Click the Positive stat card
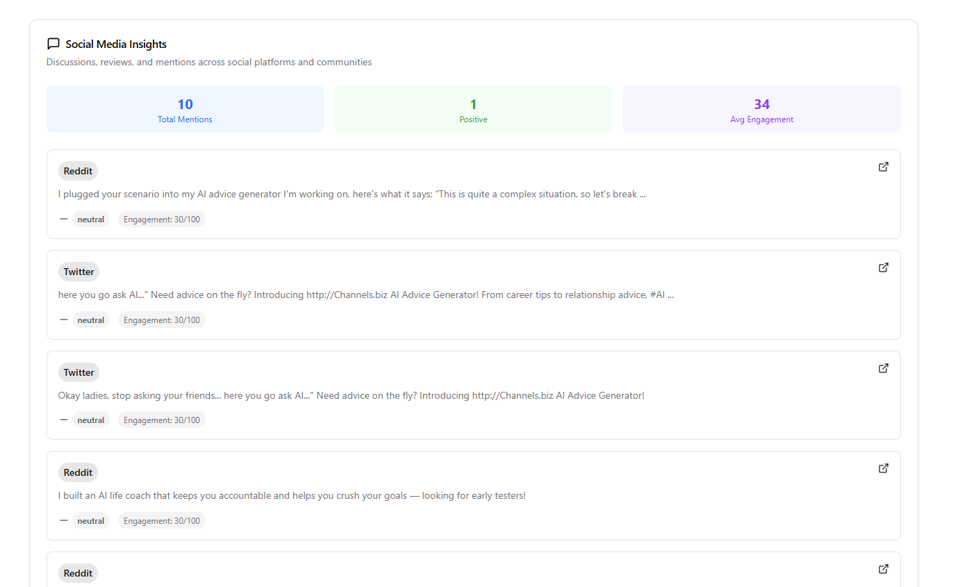 [x=473, y=109]
